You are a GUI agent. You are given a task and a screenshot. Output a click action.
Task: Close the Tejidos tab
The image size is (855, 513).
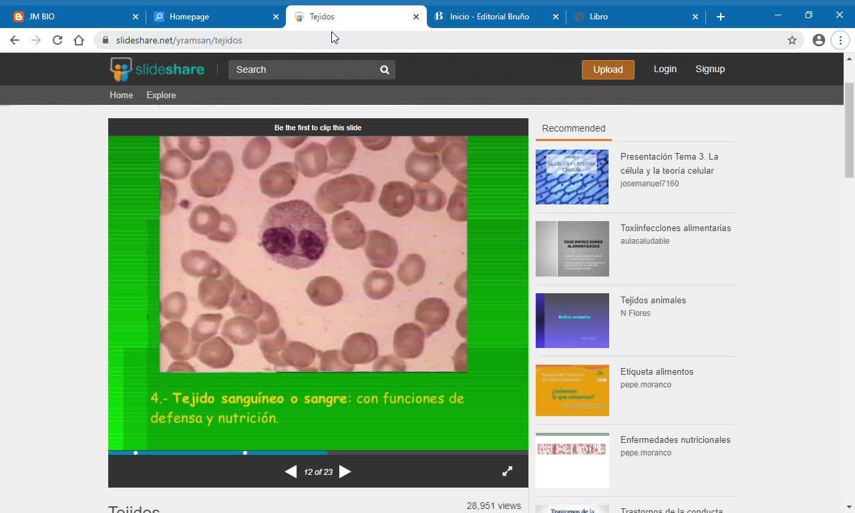pos(416,17)
